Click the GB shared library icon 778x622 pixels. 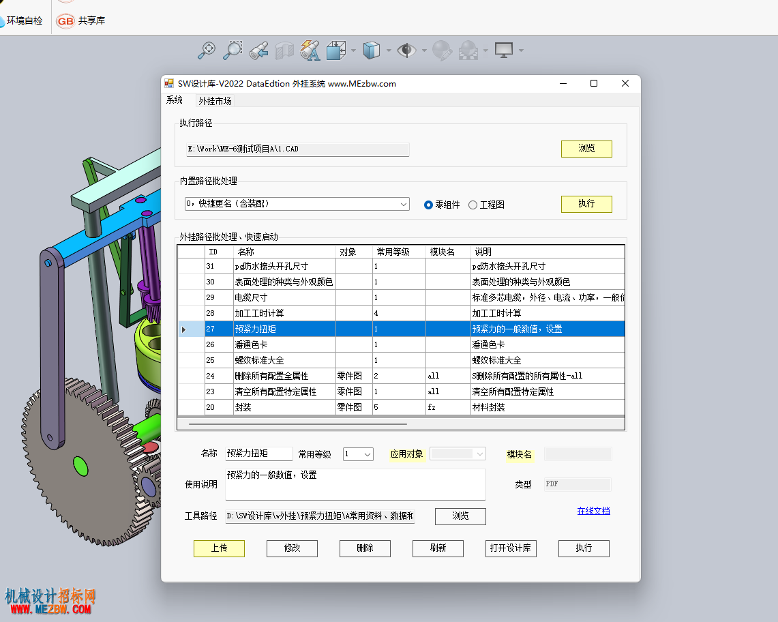click(x=65, y=21)
